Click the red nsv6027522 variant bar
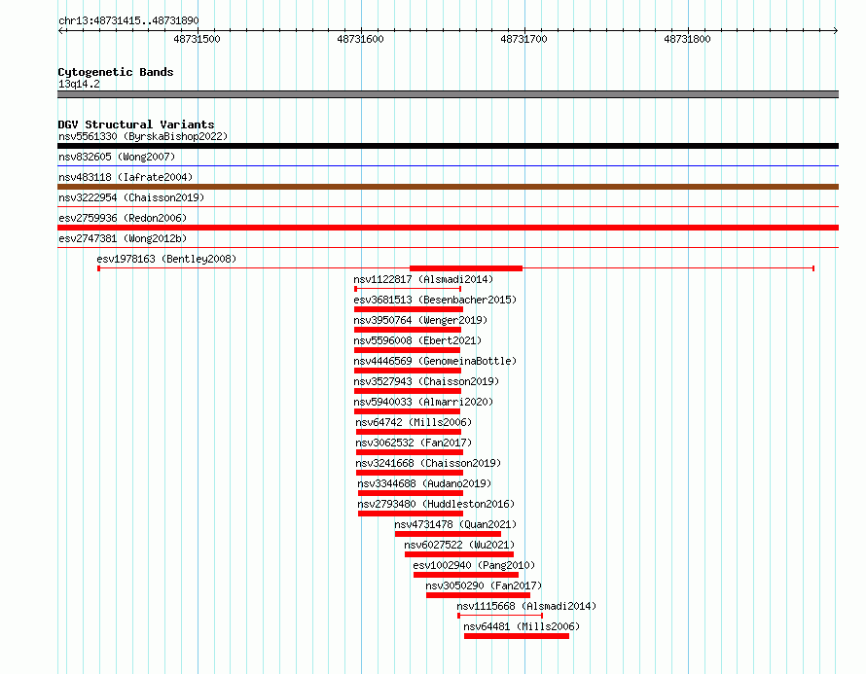The image size is (866, 674). click(459, 554)
